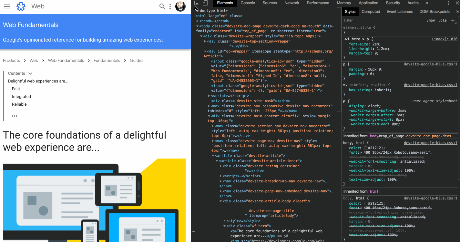The image size is (460, 242).
Task: Click the Google Developers Web logo
Action: [x=21, y=6]
